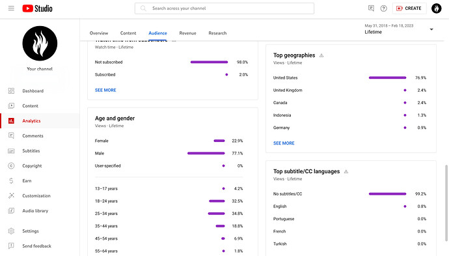Expand the Lifetime date range dropdown
449x256 pixels.
[x=399, y=29]
